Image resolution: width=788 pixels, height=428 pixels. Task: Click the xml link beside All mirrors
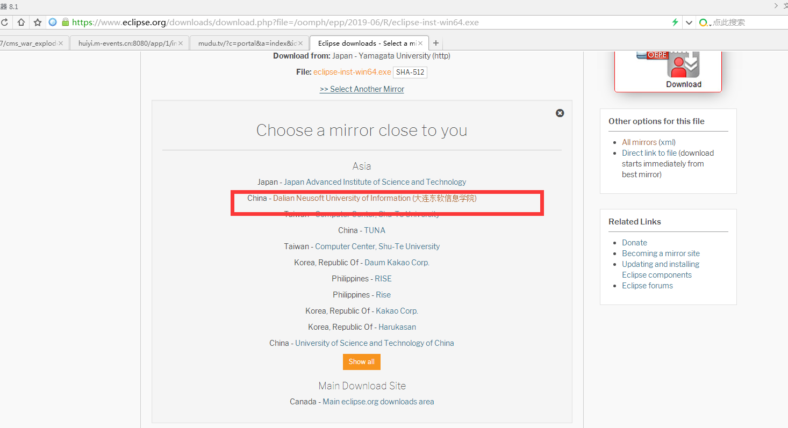coord(667,142)
